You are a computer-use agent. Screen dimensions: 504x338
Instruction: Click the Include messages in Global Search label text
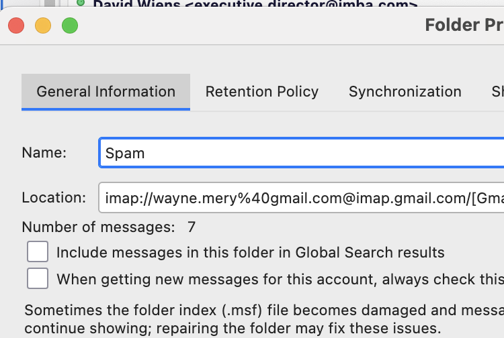(250, 253)
